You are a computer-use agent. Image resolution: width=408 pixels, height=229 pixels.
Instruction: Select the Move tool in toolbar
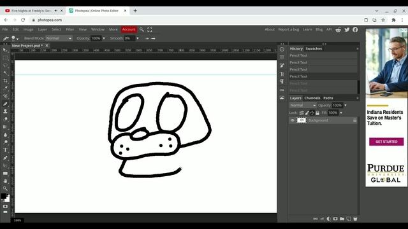(5, 50)
